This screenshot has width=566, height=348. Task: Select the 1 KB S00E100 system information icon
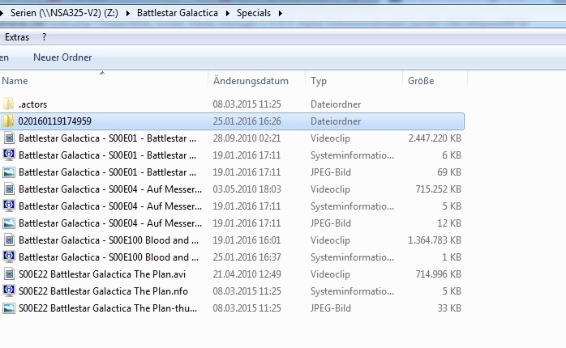tap(9, 257)
